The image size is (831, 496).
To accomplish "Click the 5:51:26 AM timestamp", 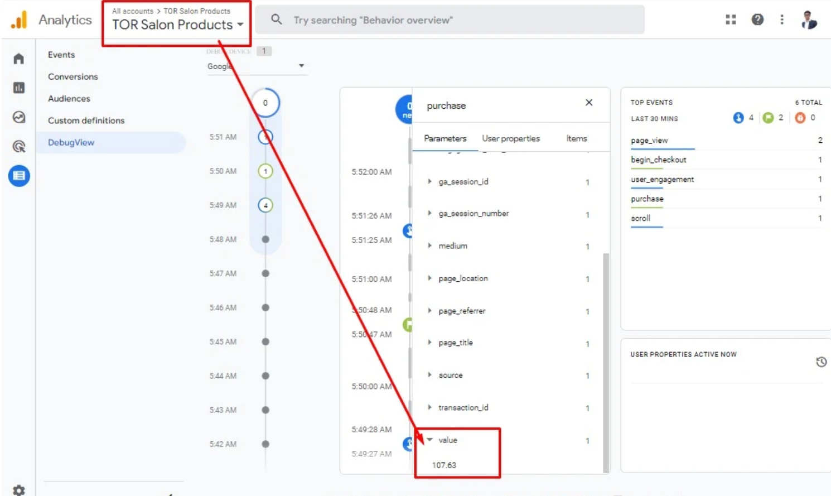I will [371, 215].
